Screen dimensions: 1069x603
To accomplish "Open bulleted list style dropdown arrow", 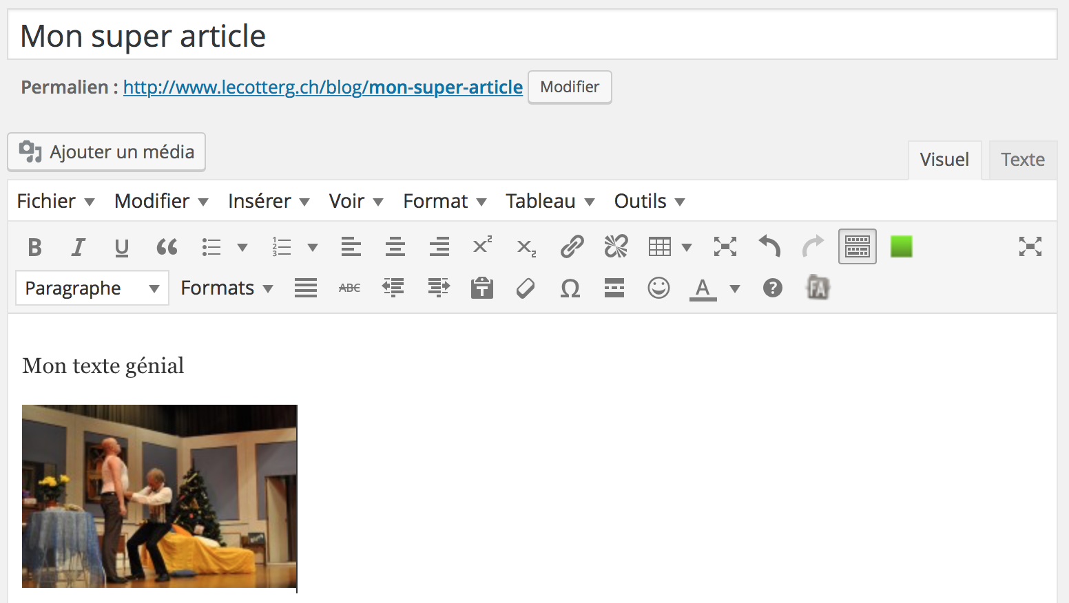I will pyautogui.click(x=242, y=247).
